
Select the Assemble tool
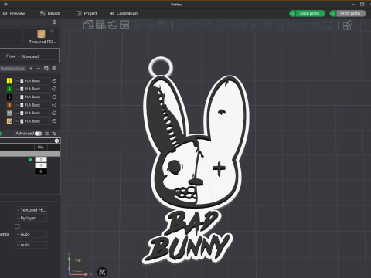pos(316,25)
